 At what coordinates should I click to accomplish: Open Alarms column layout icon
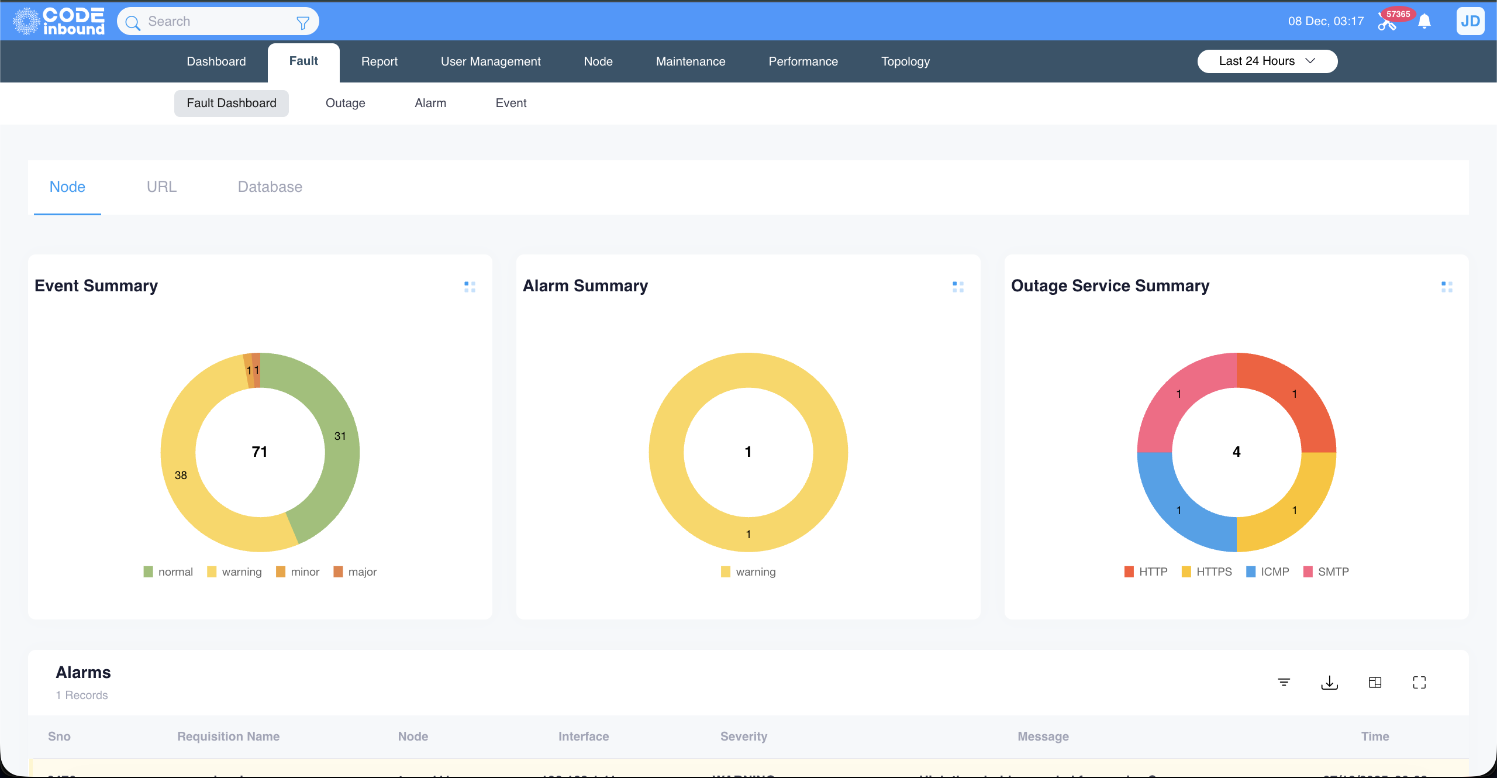[1375, 682]
